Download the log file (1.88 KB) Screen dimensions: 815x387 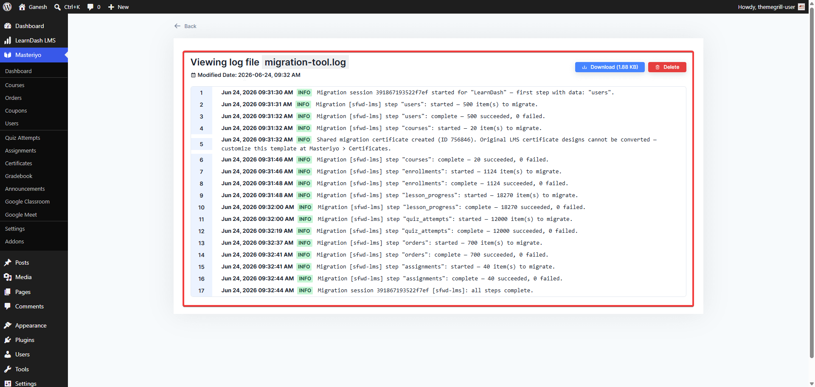tap(610, 67)
